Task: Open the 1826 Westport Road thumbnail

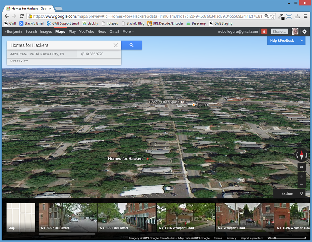Action: 292,217
